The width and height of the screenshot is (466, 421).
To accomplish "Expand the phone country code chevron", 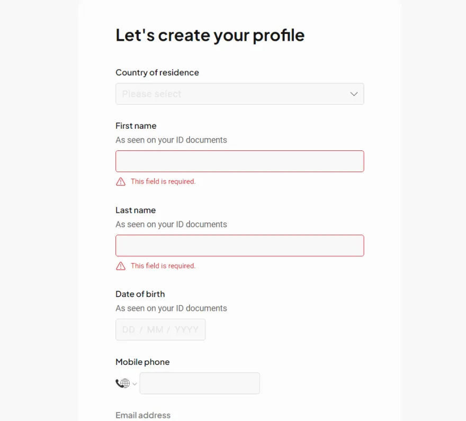I will click(135, 384).
